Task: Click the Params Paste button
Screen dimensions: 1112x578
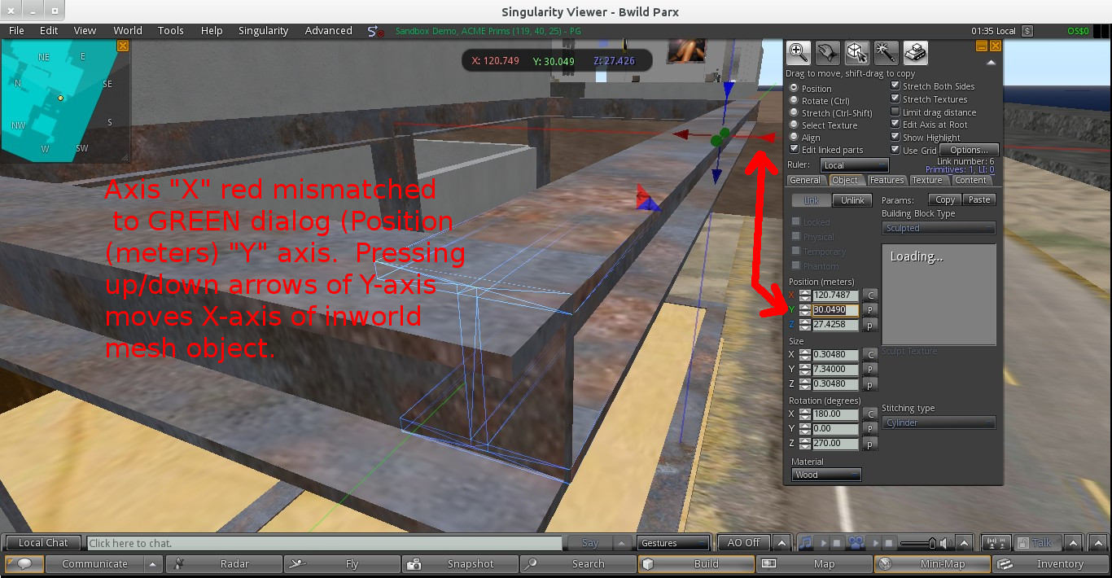Action: point(979,199)
